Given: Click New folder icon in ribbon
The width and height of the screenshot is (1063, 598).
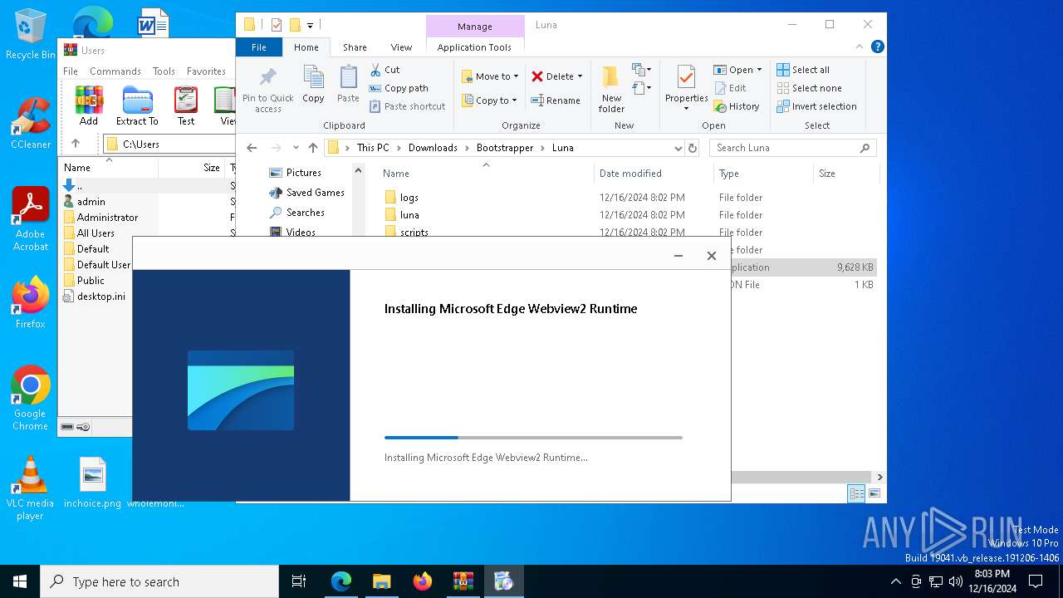Looking at the screenshot, I should click(x=611, y=78).
